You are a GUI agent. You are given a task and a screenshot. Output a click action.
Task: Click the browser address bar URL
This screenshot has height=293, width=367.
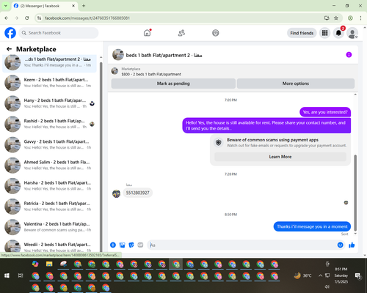pos(87,18)
